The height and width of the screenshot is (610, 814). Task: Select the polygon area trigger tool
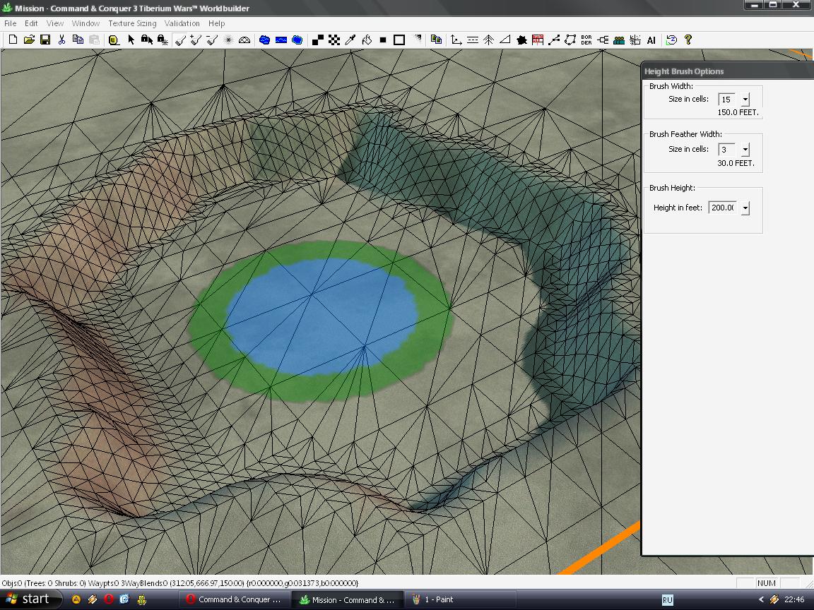pos(570,40)
